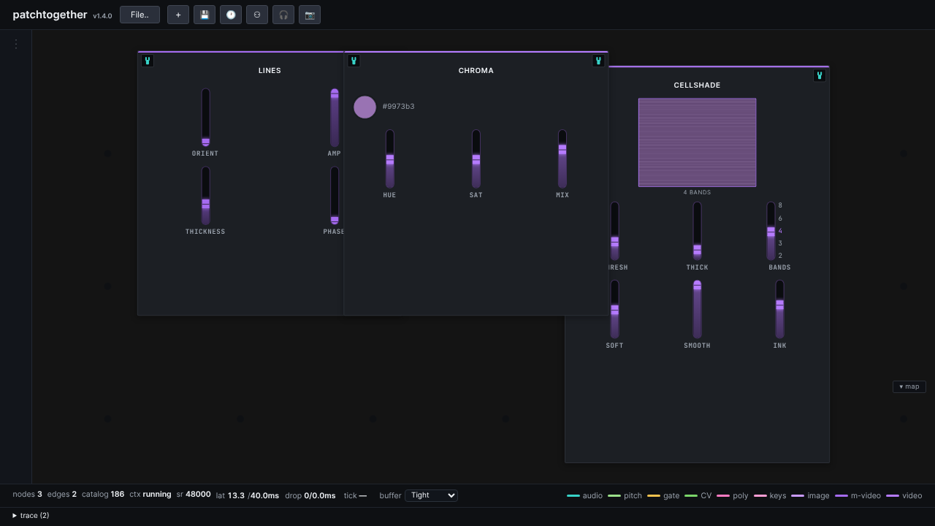Open the clock history icon
This screenshot has width=935, height=526.
tap(231, 15)
